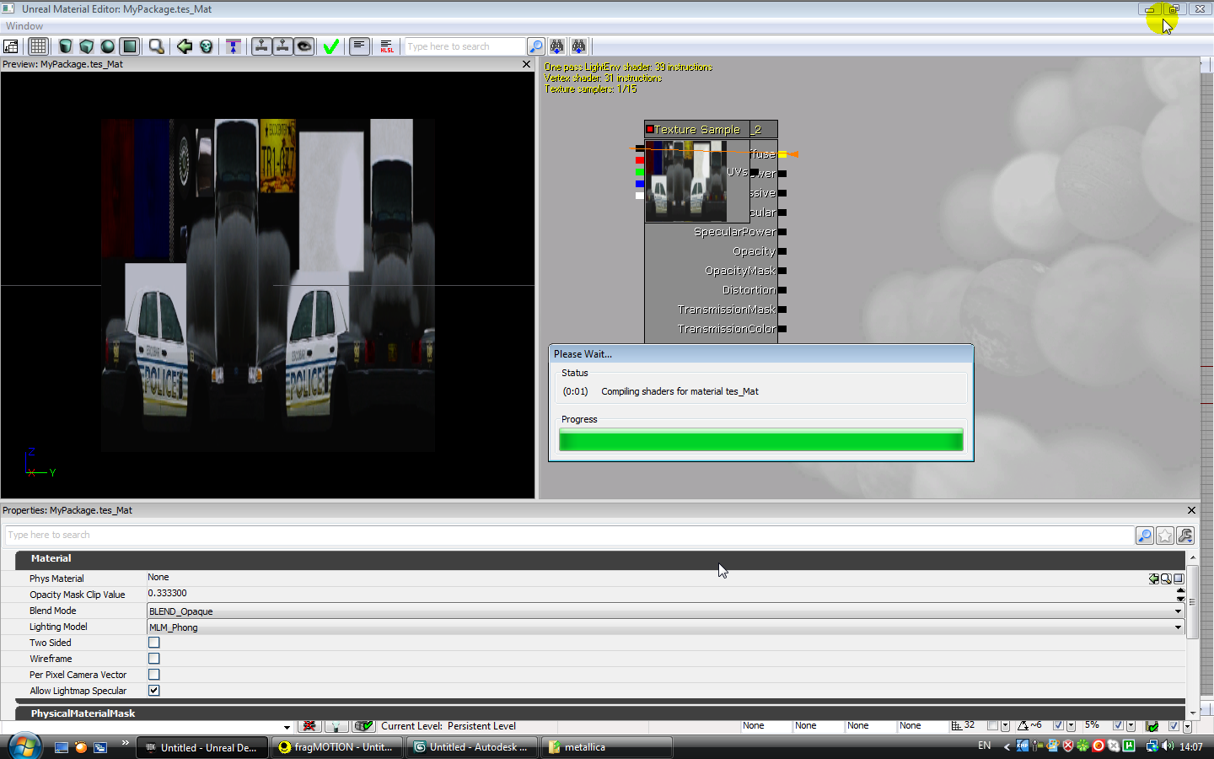This screenshot has width=1214, height=759.
Task: Collapse the Material section header
Action: [600, 558]
